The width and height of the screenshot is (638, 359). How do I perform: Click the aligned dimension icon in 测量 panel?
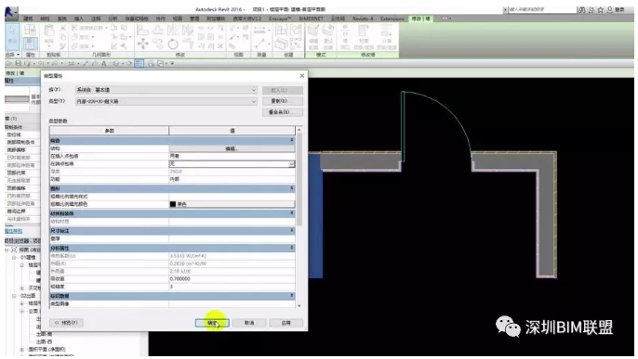tap(259, 30)
